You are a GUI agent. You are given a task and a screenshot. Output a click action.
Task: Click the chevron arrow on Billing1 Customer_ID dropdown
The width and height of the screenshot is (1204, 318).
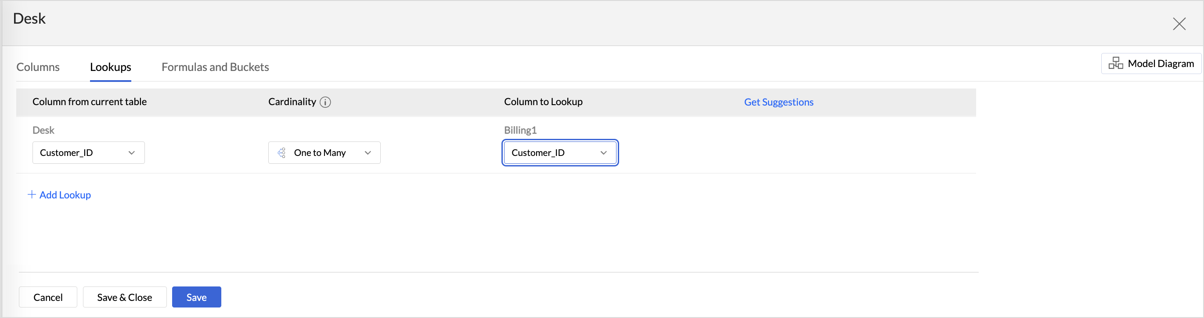coord(603,153)
